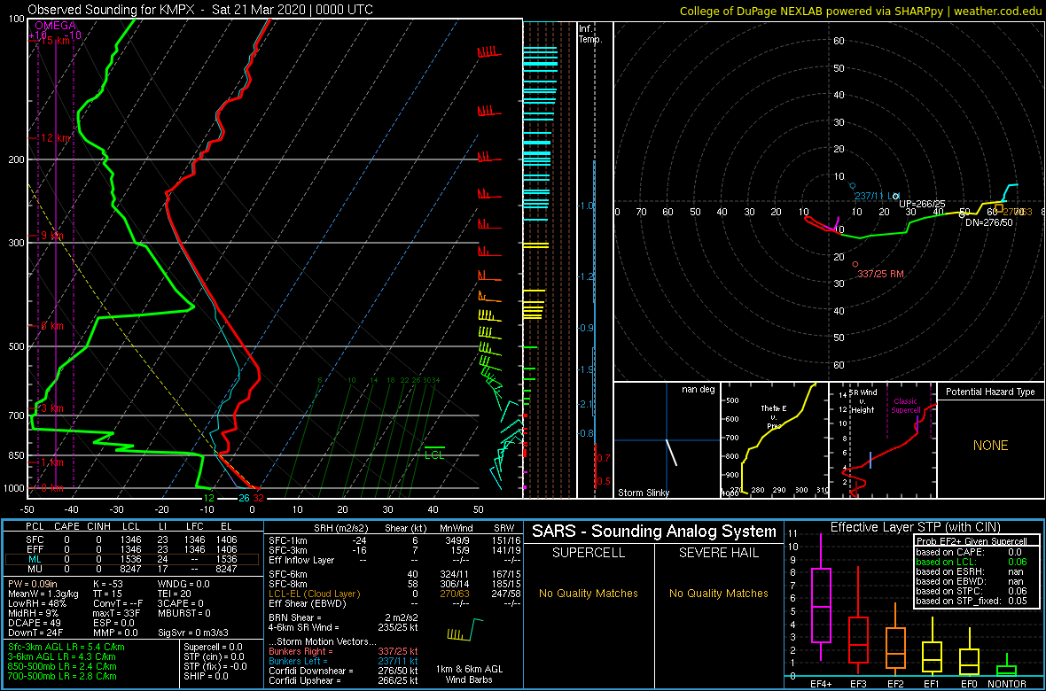Click the Inf. Temp. column label
The width and height of the screenshot is (1046, 691).
590,34
